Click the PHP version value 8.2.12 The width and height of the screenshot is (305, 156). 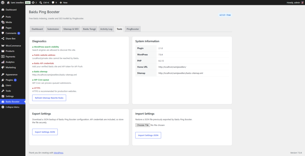(x=161, y=61)
